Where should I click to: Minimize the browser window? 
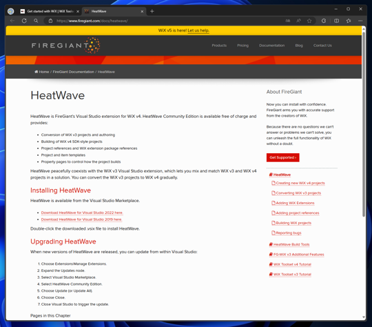[x=335, y=9]
